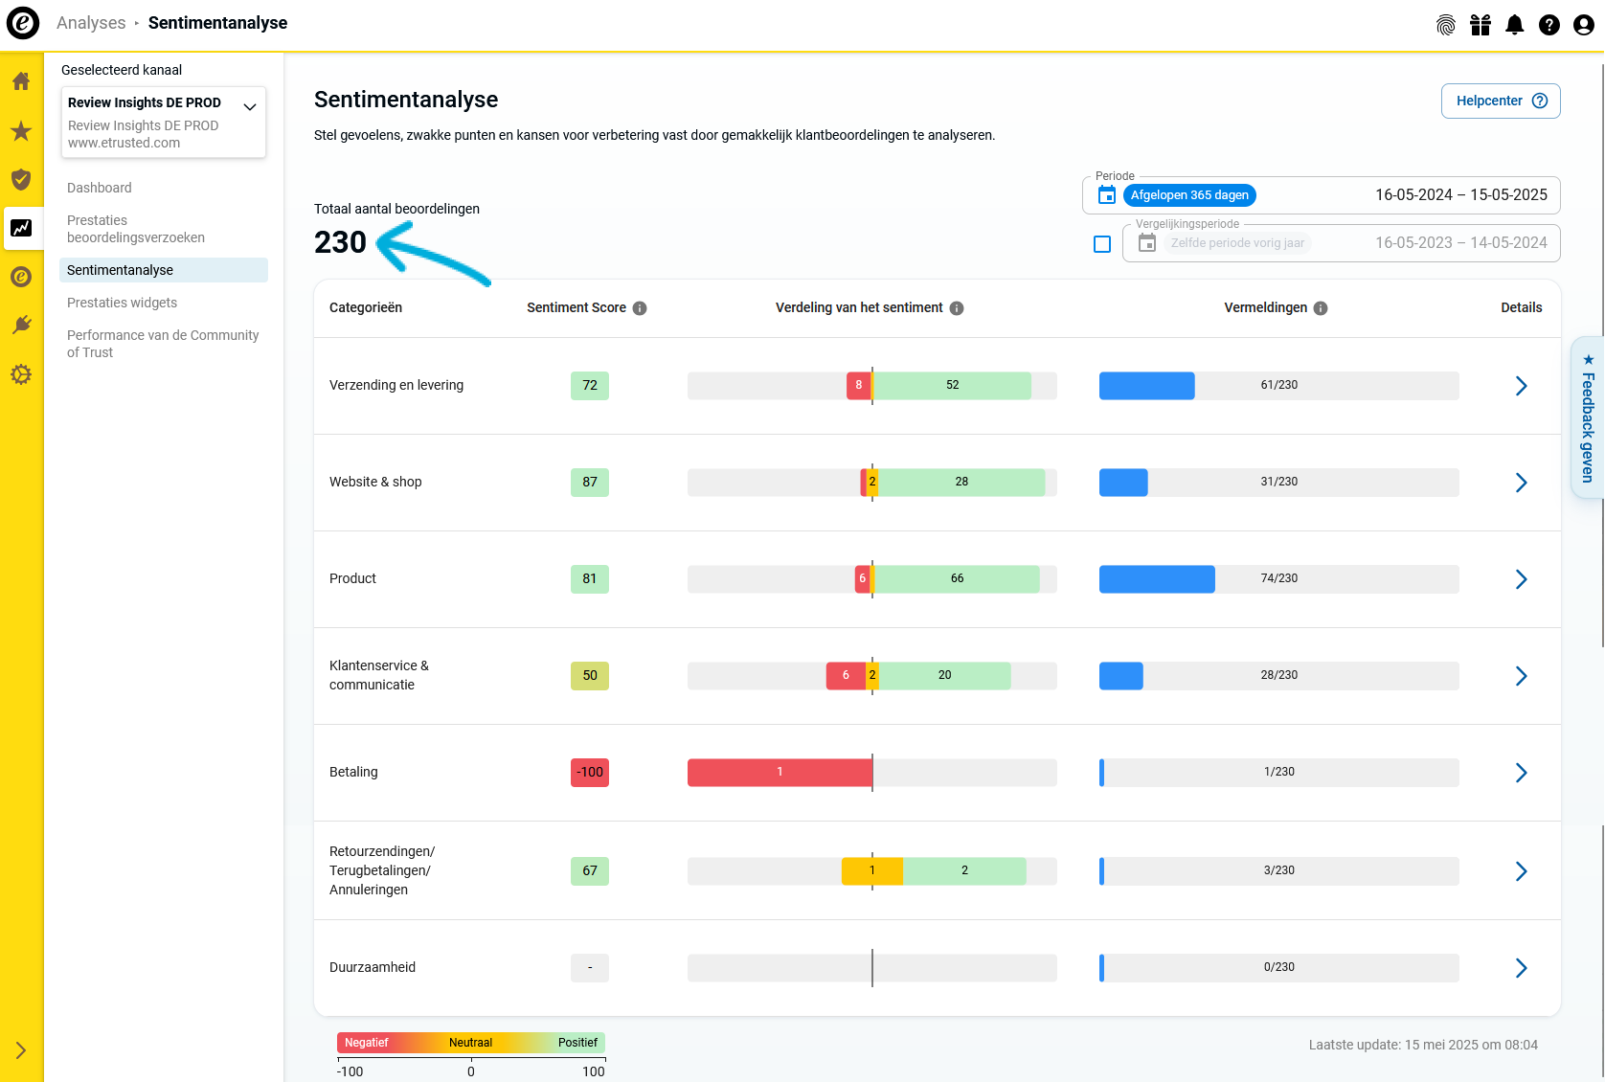Open the shield checkmark icon in sidebar
This screenshot has height=1082, width=1605.
(x=21, y=179)
